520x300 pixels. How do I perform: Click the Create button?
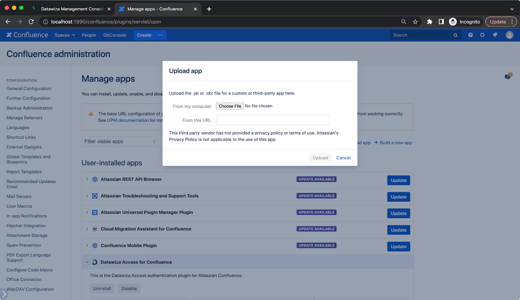coord(144,35)
